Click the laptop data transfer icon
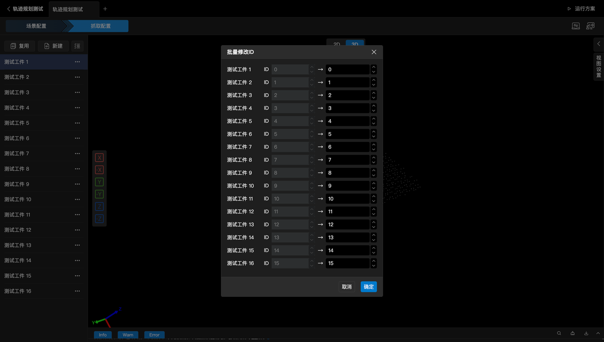This screenshot has height=342, width=604. point(576,26)
